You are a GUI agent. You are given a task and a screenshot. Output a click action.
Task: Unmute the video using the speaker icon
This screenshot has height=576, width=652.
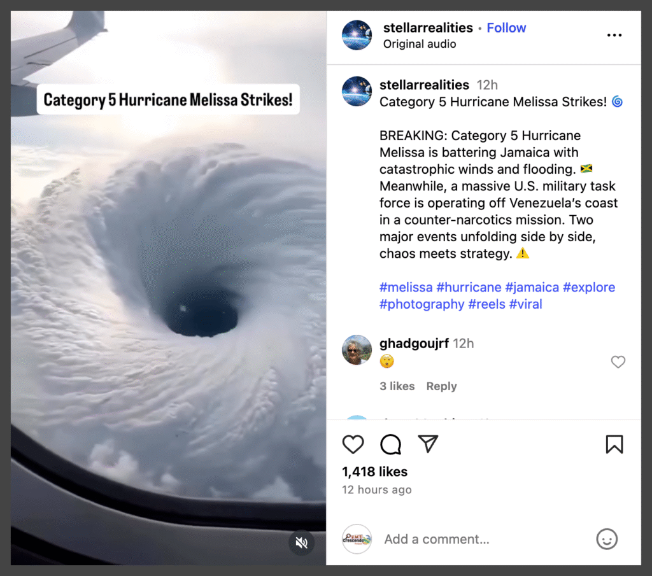click(x=301, y=542)
